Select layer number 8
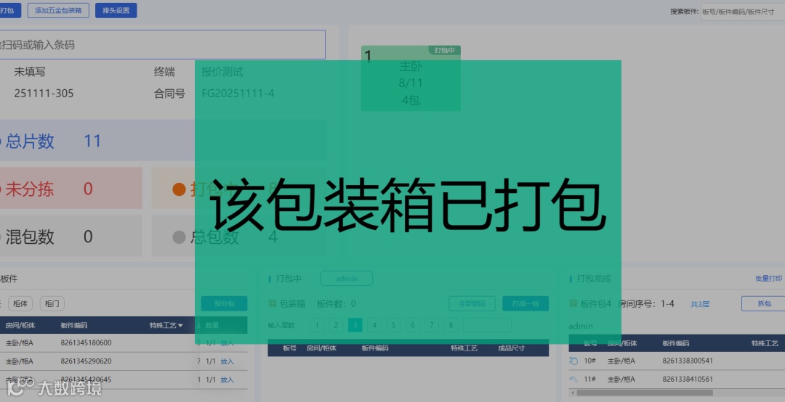This screenshot has width=785, height=402. [x=451, y=325]
